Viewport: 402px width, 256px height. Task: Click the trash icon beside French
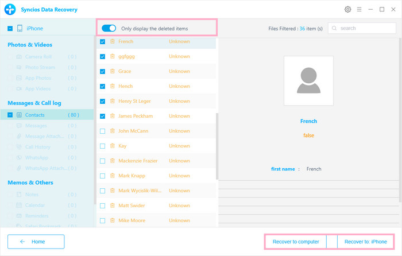pos(113,41)
